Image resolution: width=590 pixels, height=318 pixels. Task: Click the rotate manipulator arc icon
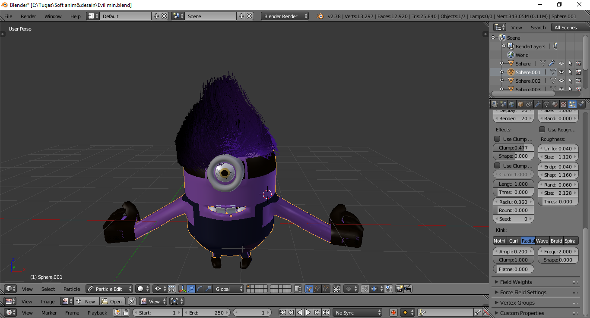pos(200,289)
